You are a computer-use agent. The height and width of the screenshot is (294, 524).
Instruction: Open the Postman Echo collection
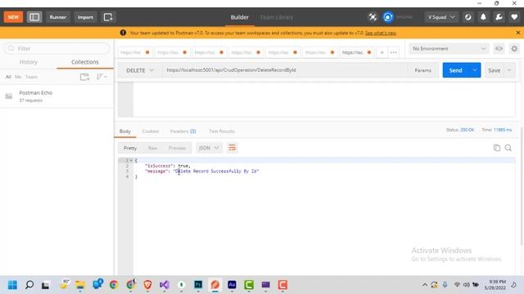coord(56,96)
